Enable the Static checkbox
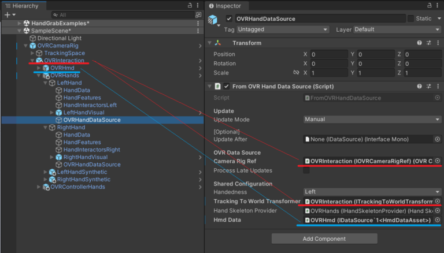Screen dimensions: 444x253 coord(410,18)
